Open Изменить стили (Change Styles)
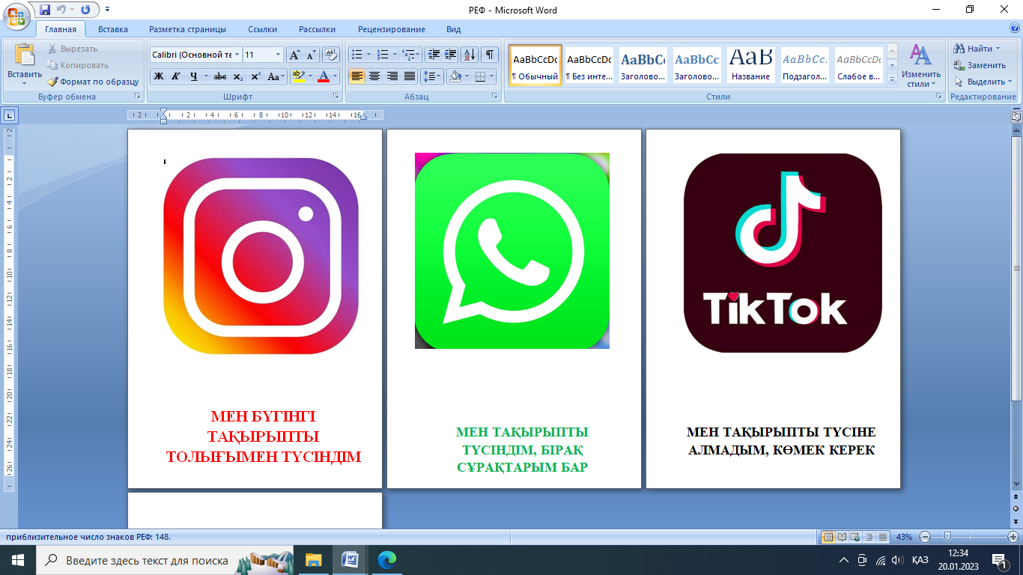The height and width of the screenshot is (575, 1023). [920, 66]
